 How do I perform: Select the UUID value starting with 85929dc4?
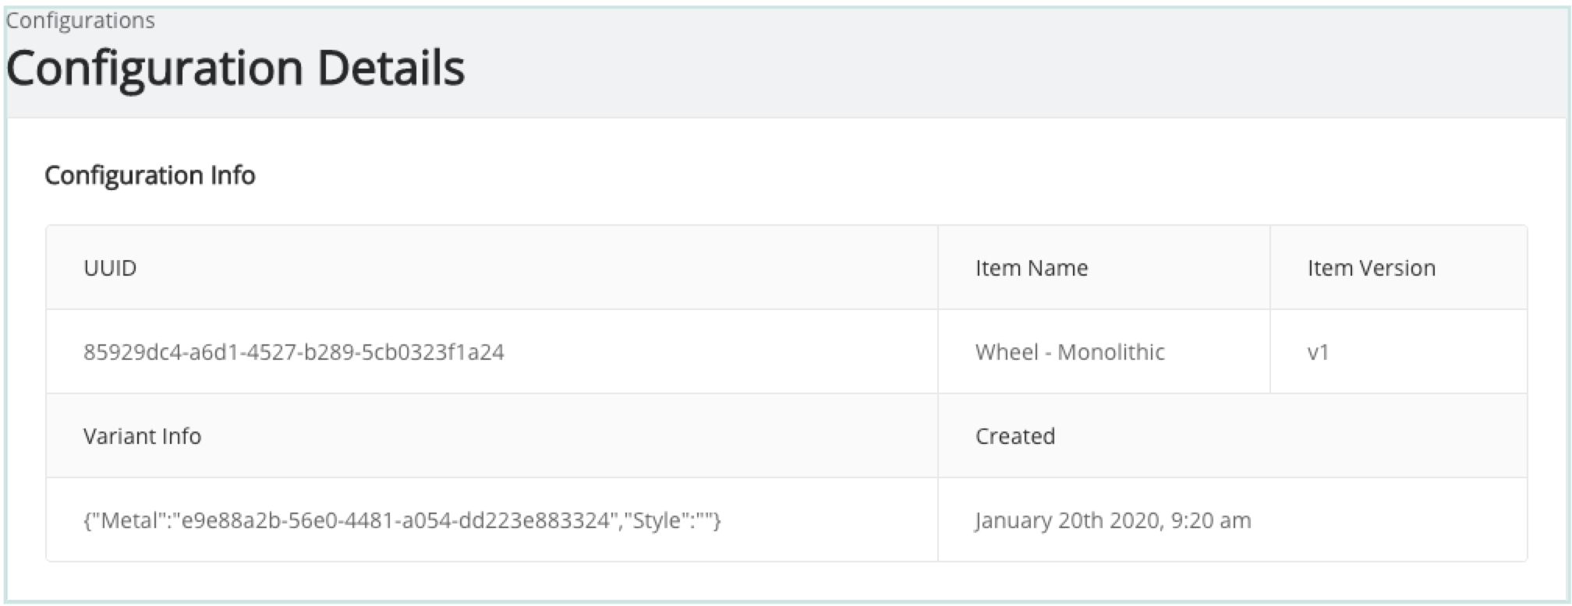[293, 352]
